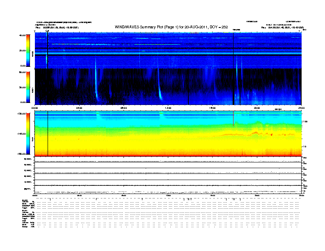Click the WIND/WAVES Summary Plot title
This screenshot has height=251, width=325.
click(x=171, y=27)
